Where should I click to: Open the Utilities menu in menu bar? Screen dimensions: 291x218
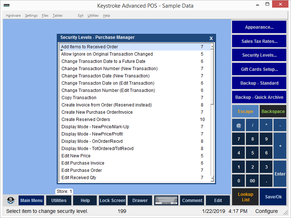[x=93, y=16]
